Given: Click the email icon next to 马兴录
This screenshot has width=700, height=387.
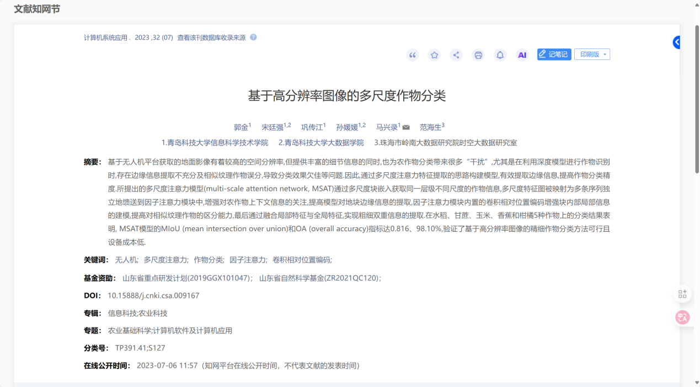Looking at the screenshot, I should [x=406, y=128].
